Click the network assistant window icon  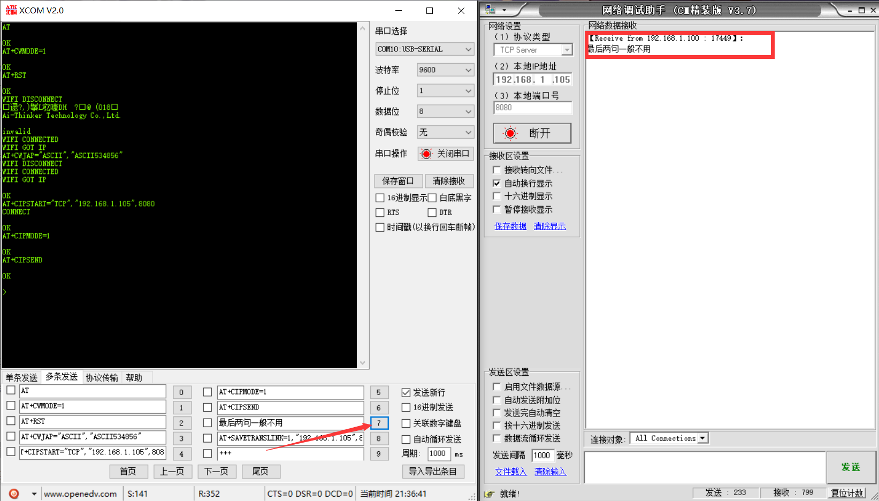(x=490, y=10)
